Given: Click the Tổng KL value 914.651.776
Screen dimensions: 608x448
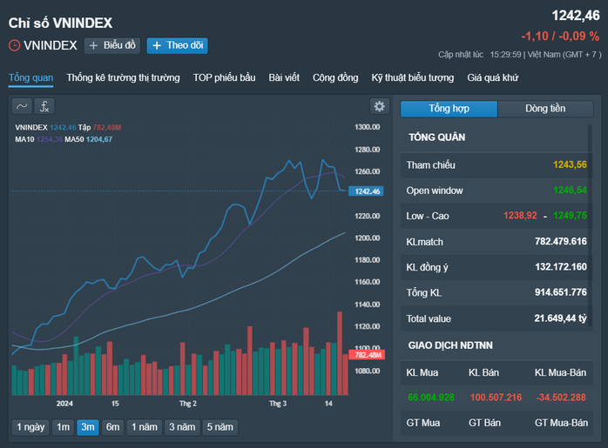Looking at the screenshot, I should point(561,292).
